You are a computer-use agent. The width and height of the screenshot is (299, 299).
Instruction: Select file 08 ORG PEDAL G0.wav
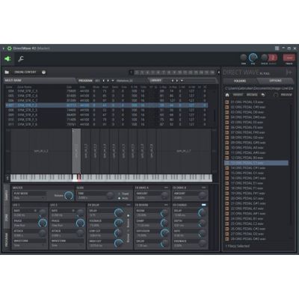pyautogui.click(x=256, y=138)
